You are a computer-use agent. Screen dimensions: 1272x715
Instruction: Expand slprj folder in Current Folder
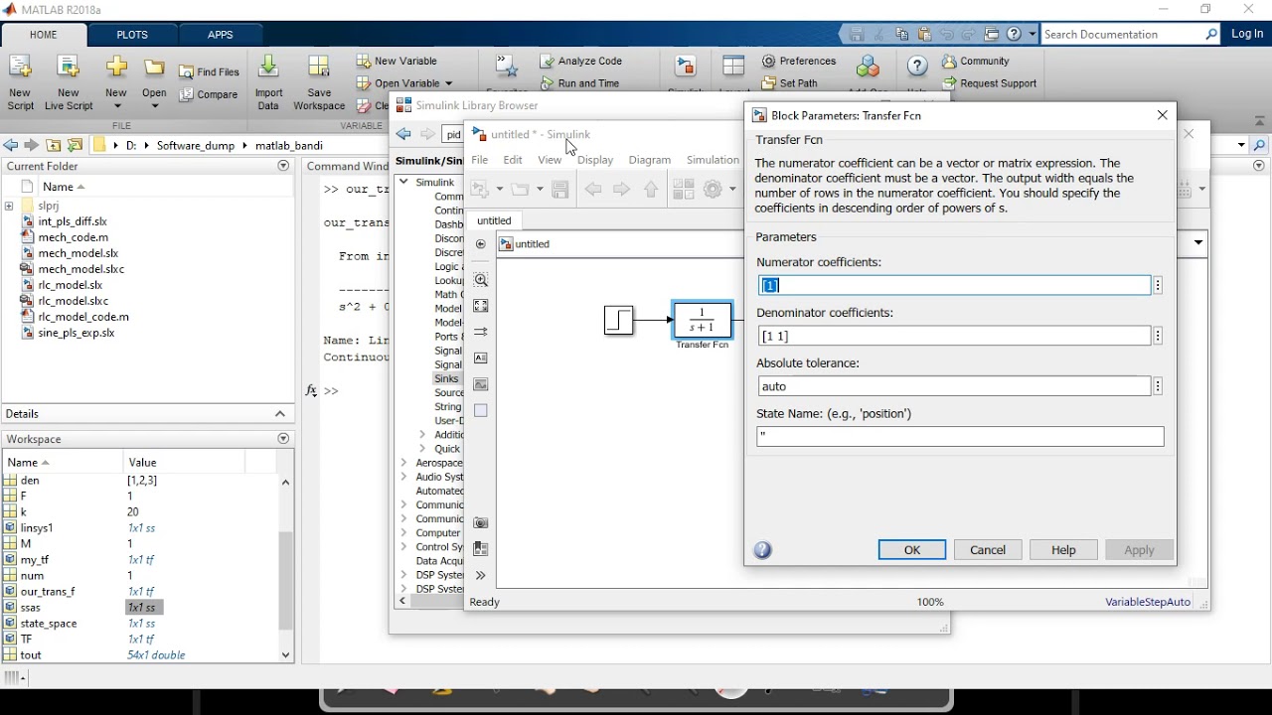coord(9,206)
